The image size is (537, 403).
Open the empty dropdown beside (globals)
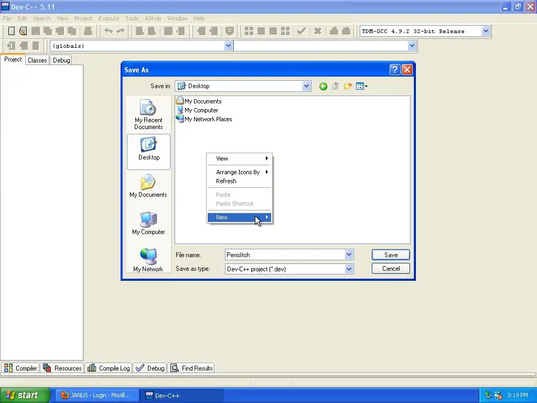tap(412, 46)
